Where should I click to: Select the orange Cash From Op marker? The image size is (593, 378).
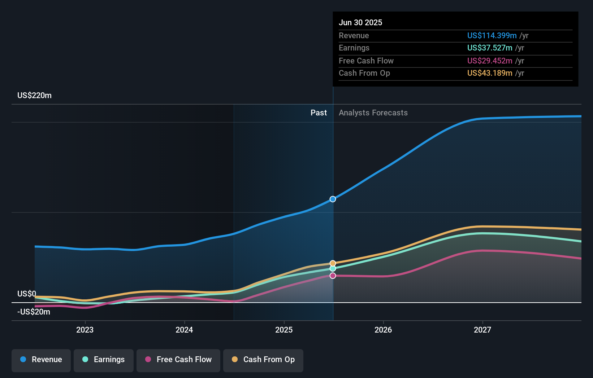333,263
